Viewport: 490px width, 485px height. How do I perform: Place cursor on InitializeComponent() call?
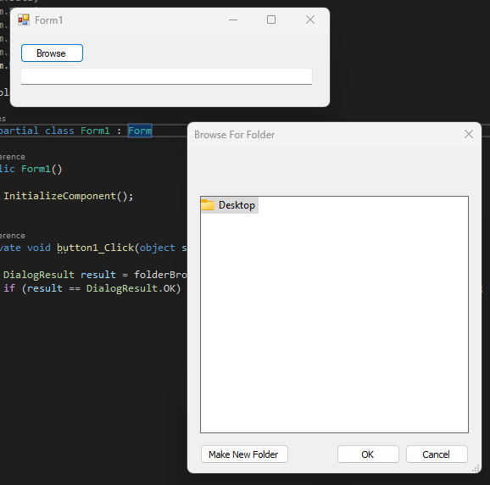tap(68, 196)
